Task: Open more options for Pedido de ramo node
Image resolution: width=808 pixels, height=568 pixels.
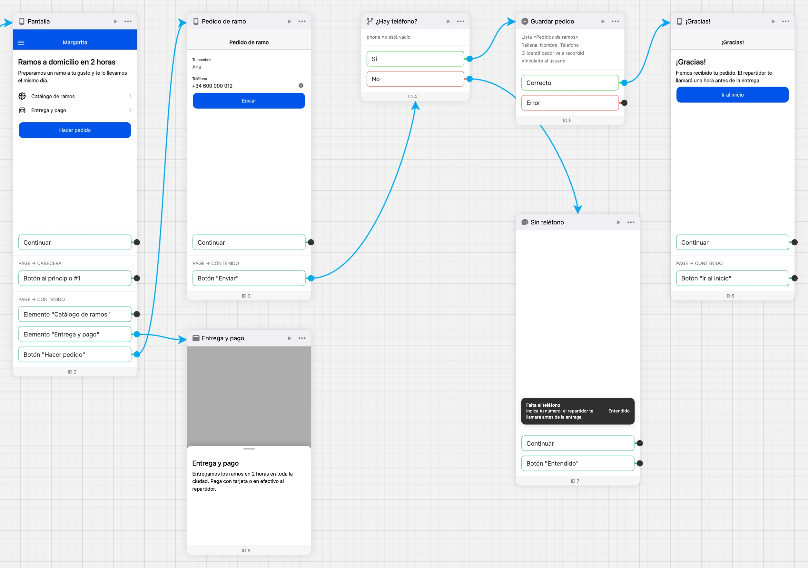Action: pos(302,22)
